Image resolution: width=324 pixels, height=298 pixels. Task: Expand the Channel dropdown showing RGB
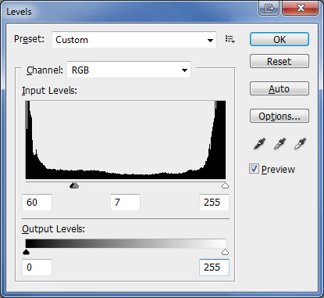(x=129, y=70)
